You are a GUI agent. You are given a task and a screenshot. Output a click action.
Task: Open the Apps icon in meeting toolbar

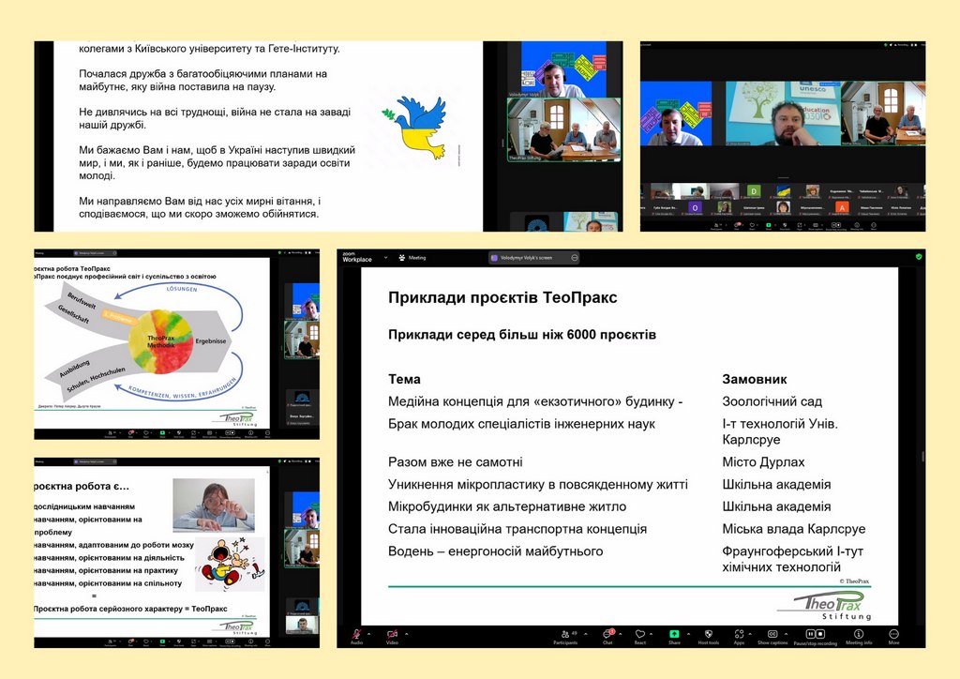pyautogui.click(x=739, y=634)
